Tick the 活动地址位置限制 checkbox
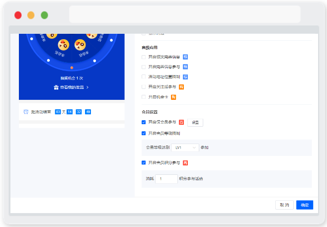This screenshot has width=327, height=227. 144,76
